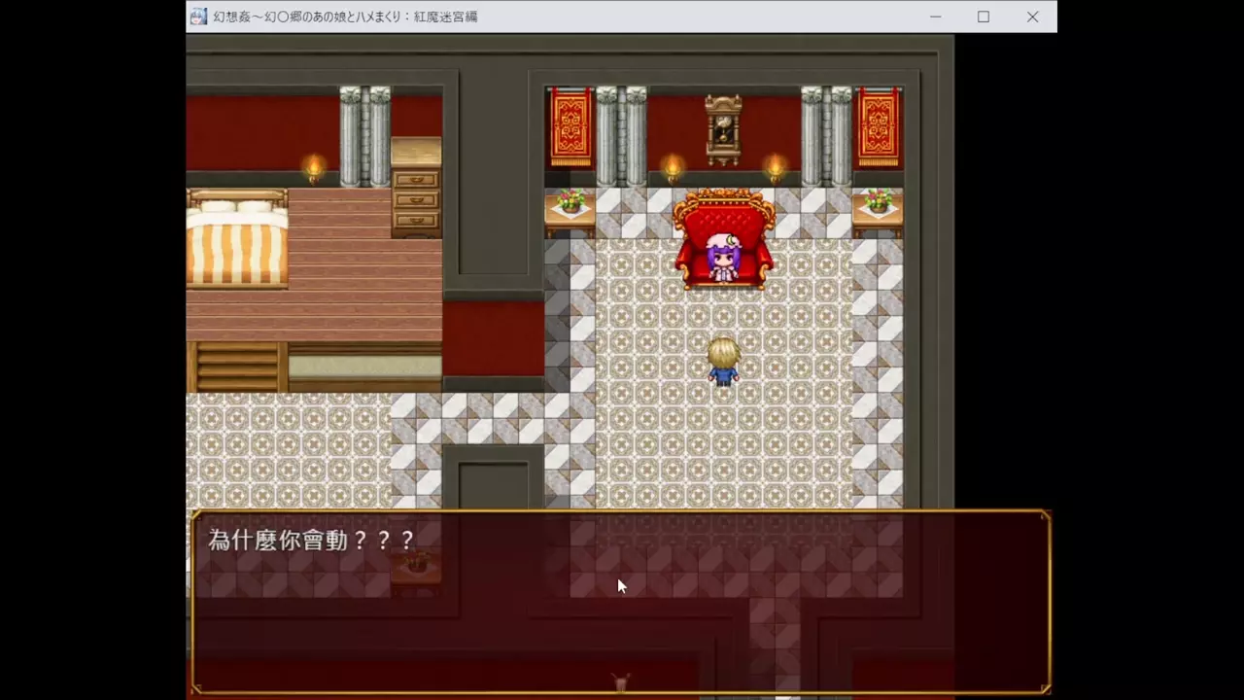Click the purple-haired character on the throne
This screenshot has height=700, width=1244.
723,257
